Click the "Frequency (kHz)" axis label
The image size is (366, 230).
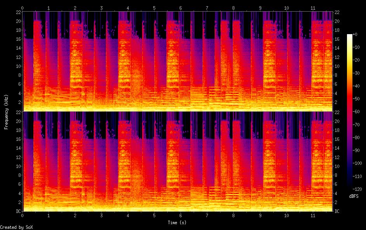(x=6, y=112)
